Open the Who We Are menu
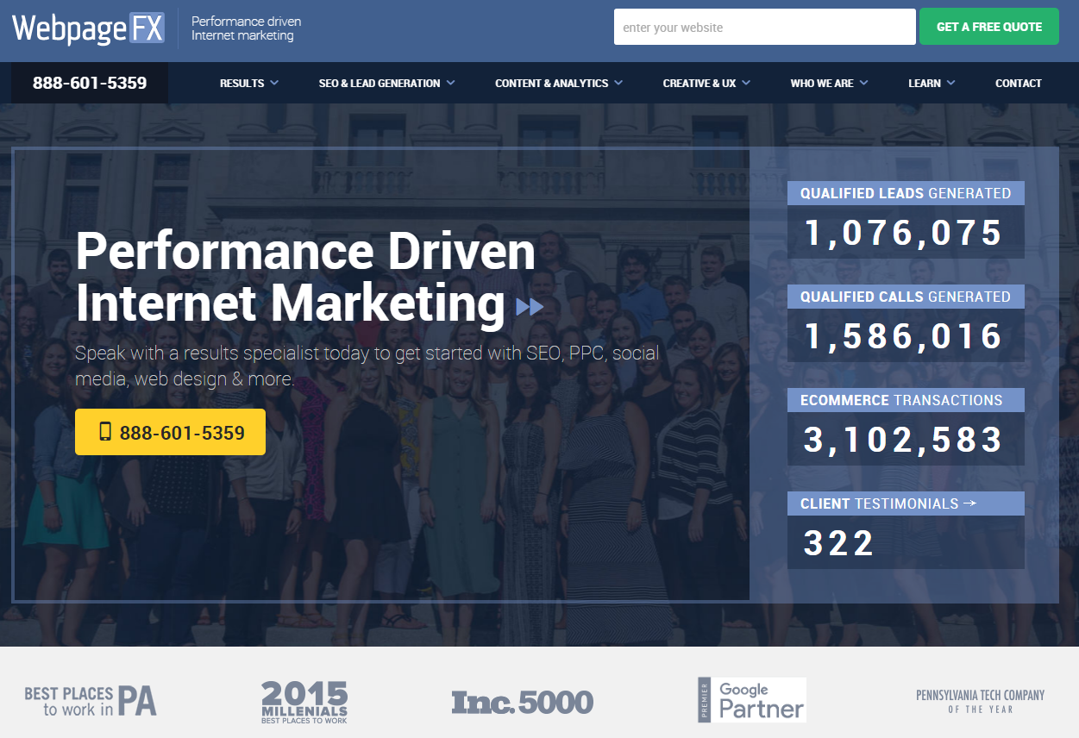This screenshot has width=1079, height=738. click(830, 84)
